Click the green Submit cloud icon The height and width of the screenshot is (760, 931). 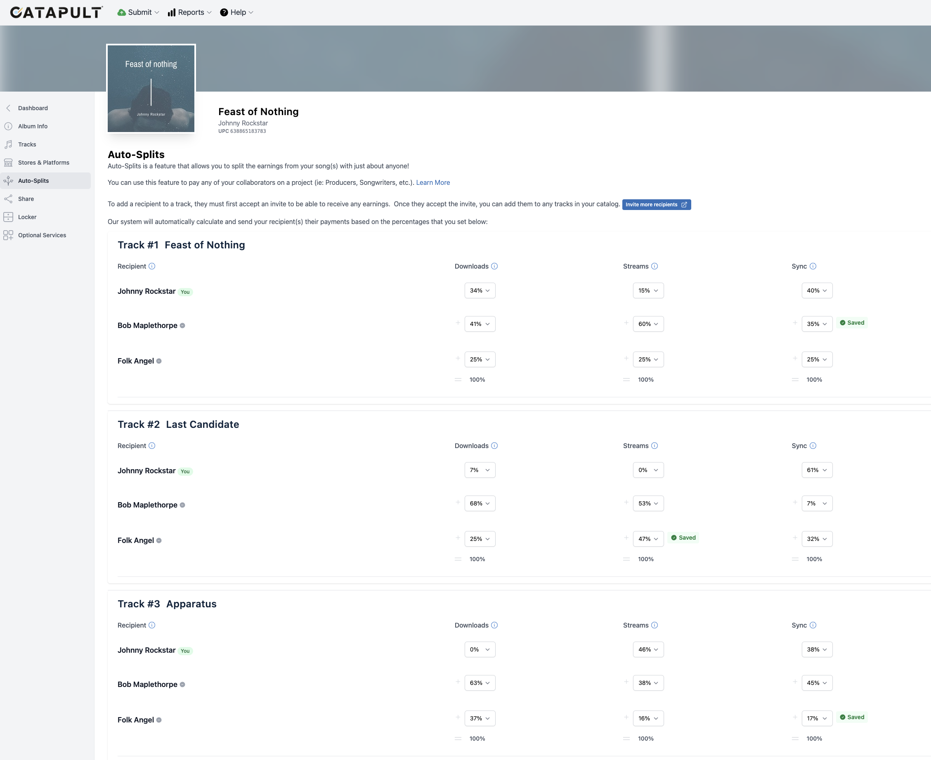122,12
